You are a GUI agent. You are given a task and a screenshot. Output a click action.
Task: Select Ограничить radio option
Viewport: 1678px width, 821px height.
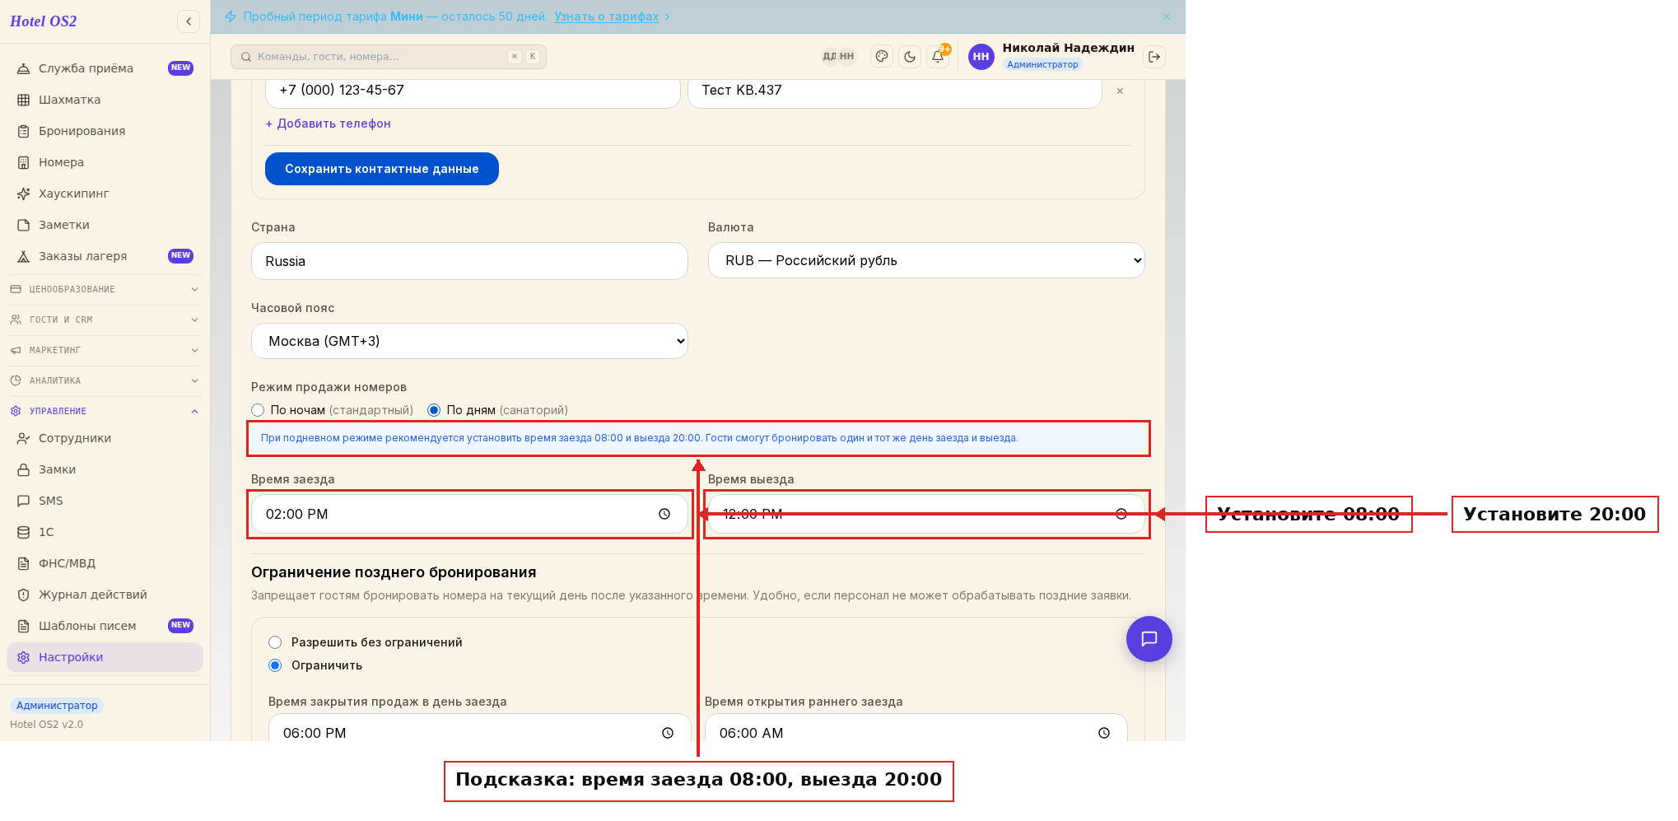[x=275, y=665]
